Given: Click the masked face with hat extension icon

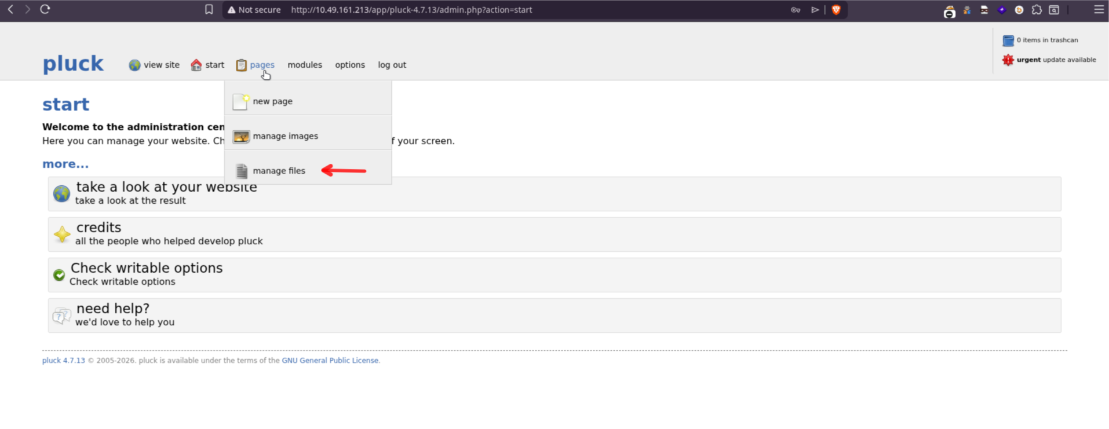Looking at the screenshot, I should pos(984,10).
